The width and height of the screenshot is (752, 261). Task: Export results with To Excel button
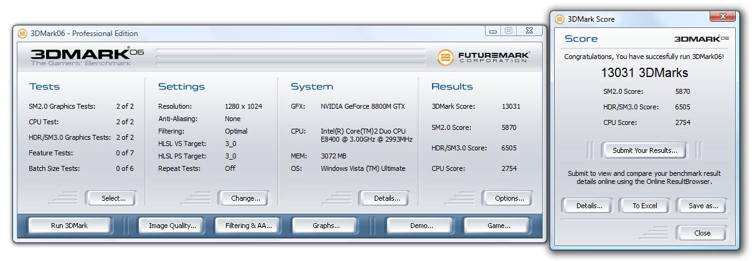click(644, 206)
